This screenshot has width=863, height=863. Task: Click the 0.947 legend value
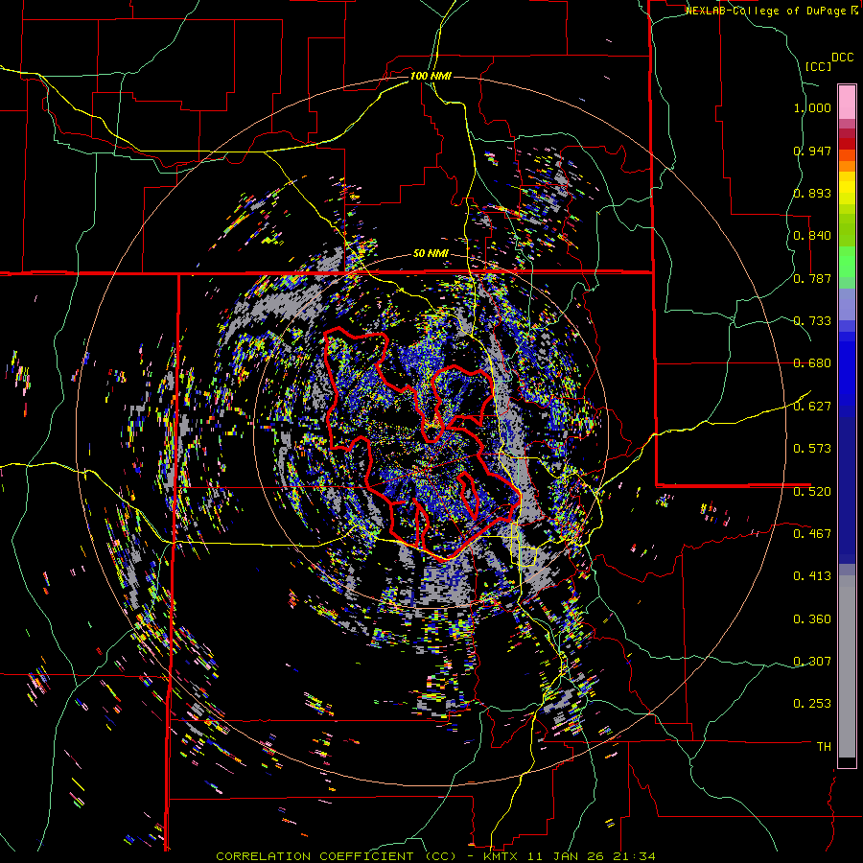[x=812, y=151]
